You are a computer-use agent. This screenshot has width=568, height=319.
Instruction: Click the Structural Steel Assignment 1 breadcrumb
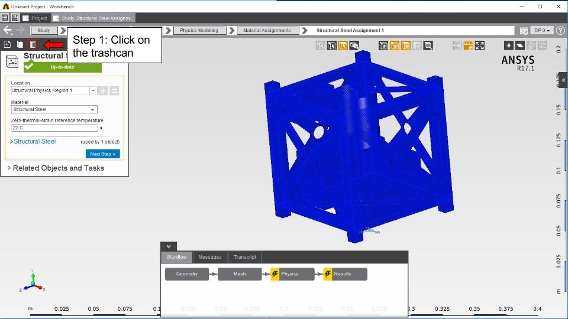pos(350,30)
